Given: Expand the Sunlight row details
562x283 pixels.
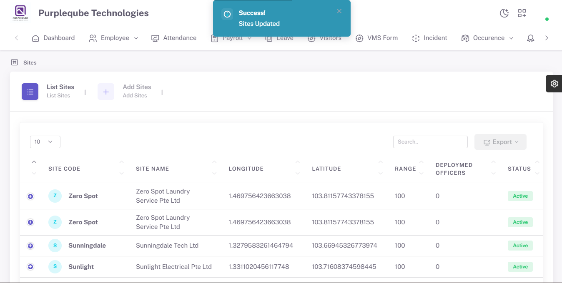Looking at the screenshot, I should 30,267.
